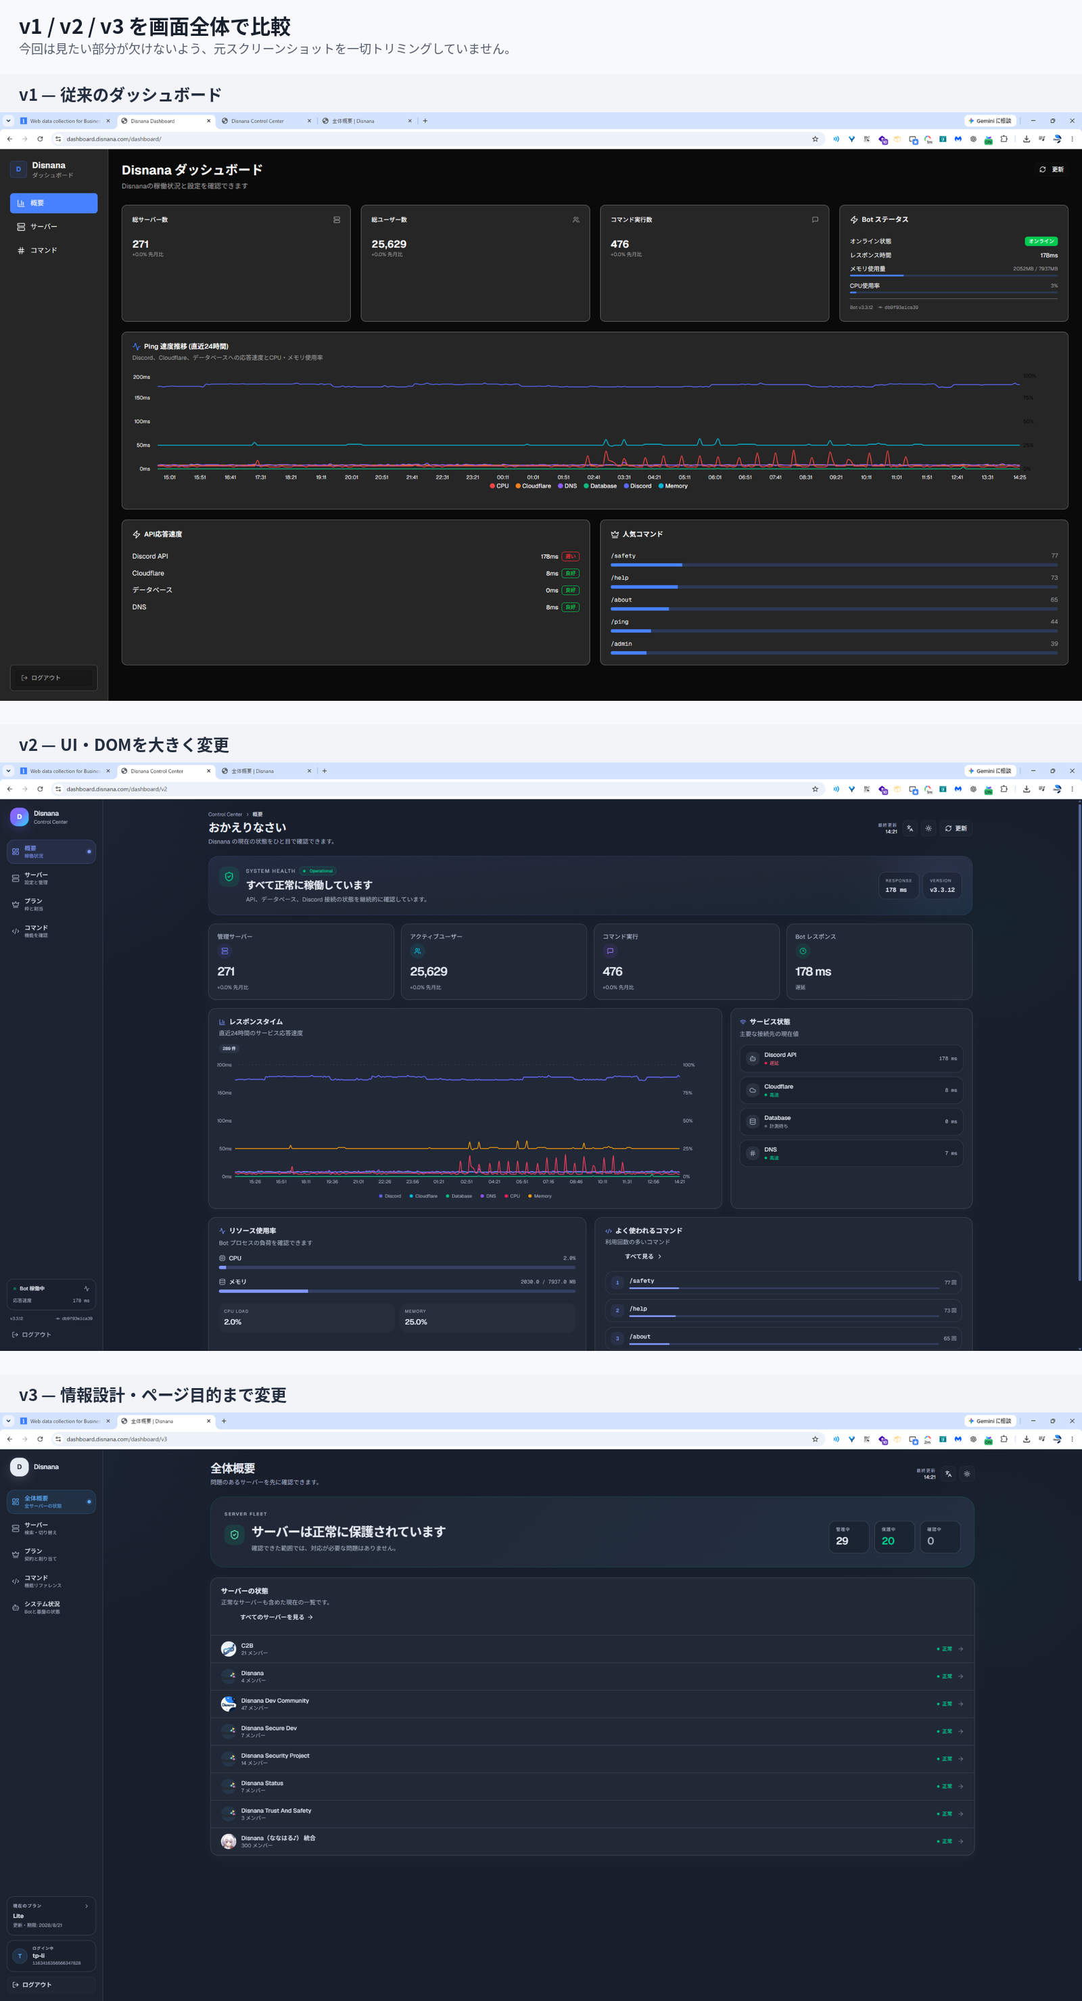The width and height of the screenshot is (1082, 2001).
Task: Select 全体概要 in v3 sidebar
Action: click(51, 1502)
